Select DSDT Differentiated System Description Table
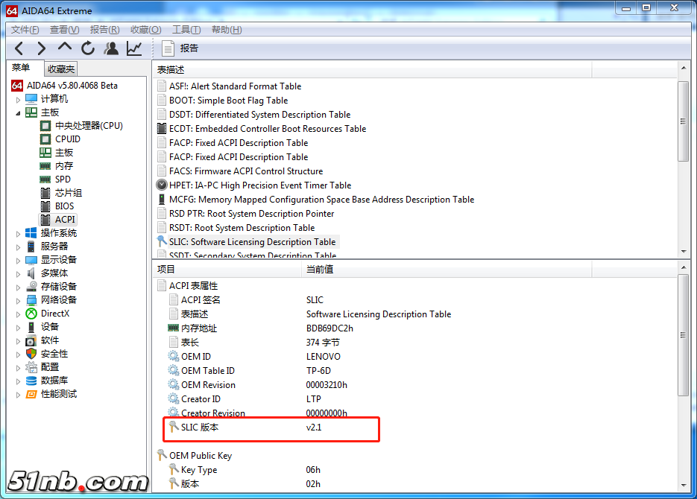Screen dimensions: 697x499 point(259,115)
